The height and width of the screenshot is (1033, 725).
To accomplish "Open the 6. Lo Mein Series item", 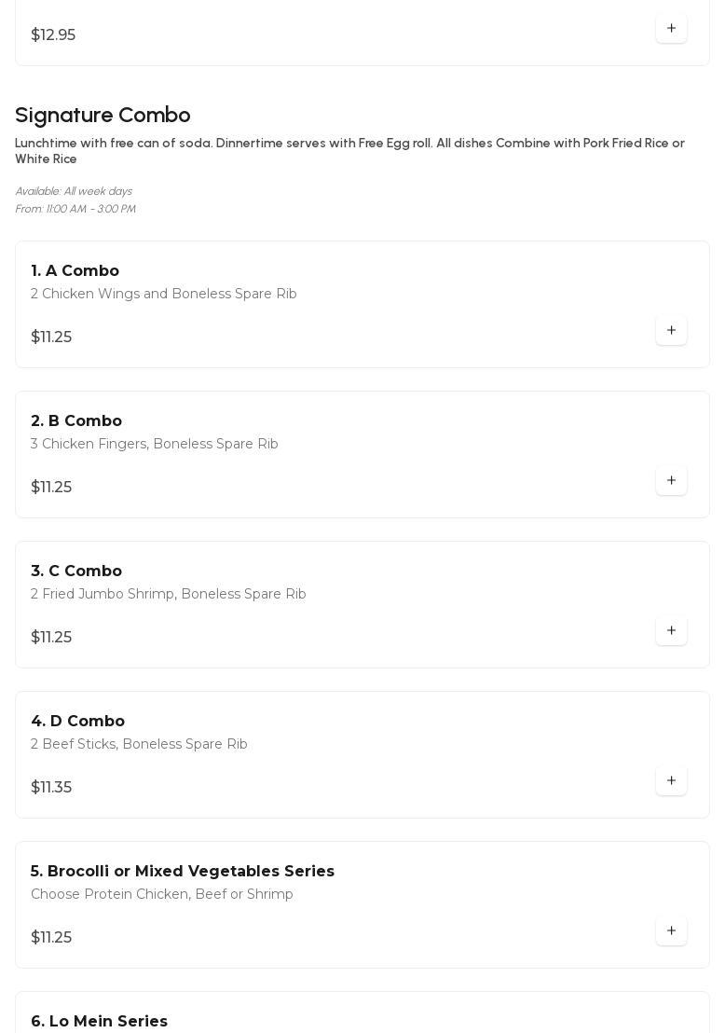I will tap(99, 1021).
